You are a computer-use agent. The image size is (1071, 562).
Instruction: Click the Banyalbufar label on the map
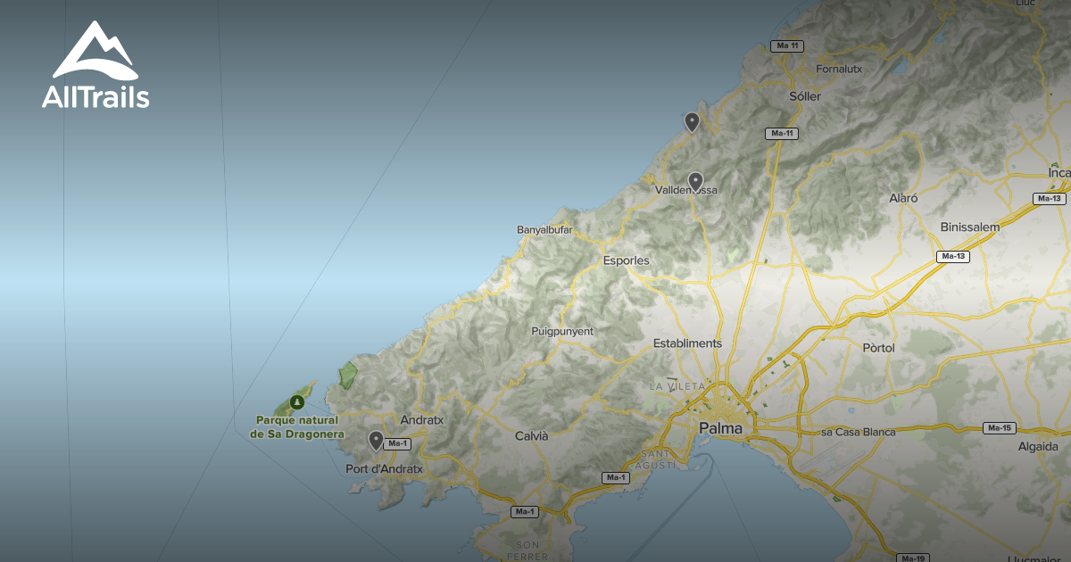[x=545, y=229]
